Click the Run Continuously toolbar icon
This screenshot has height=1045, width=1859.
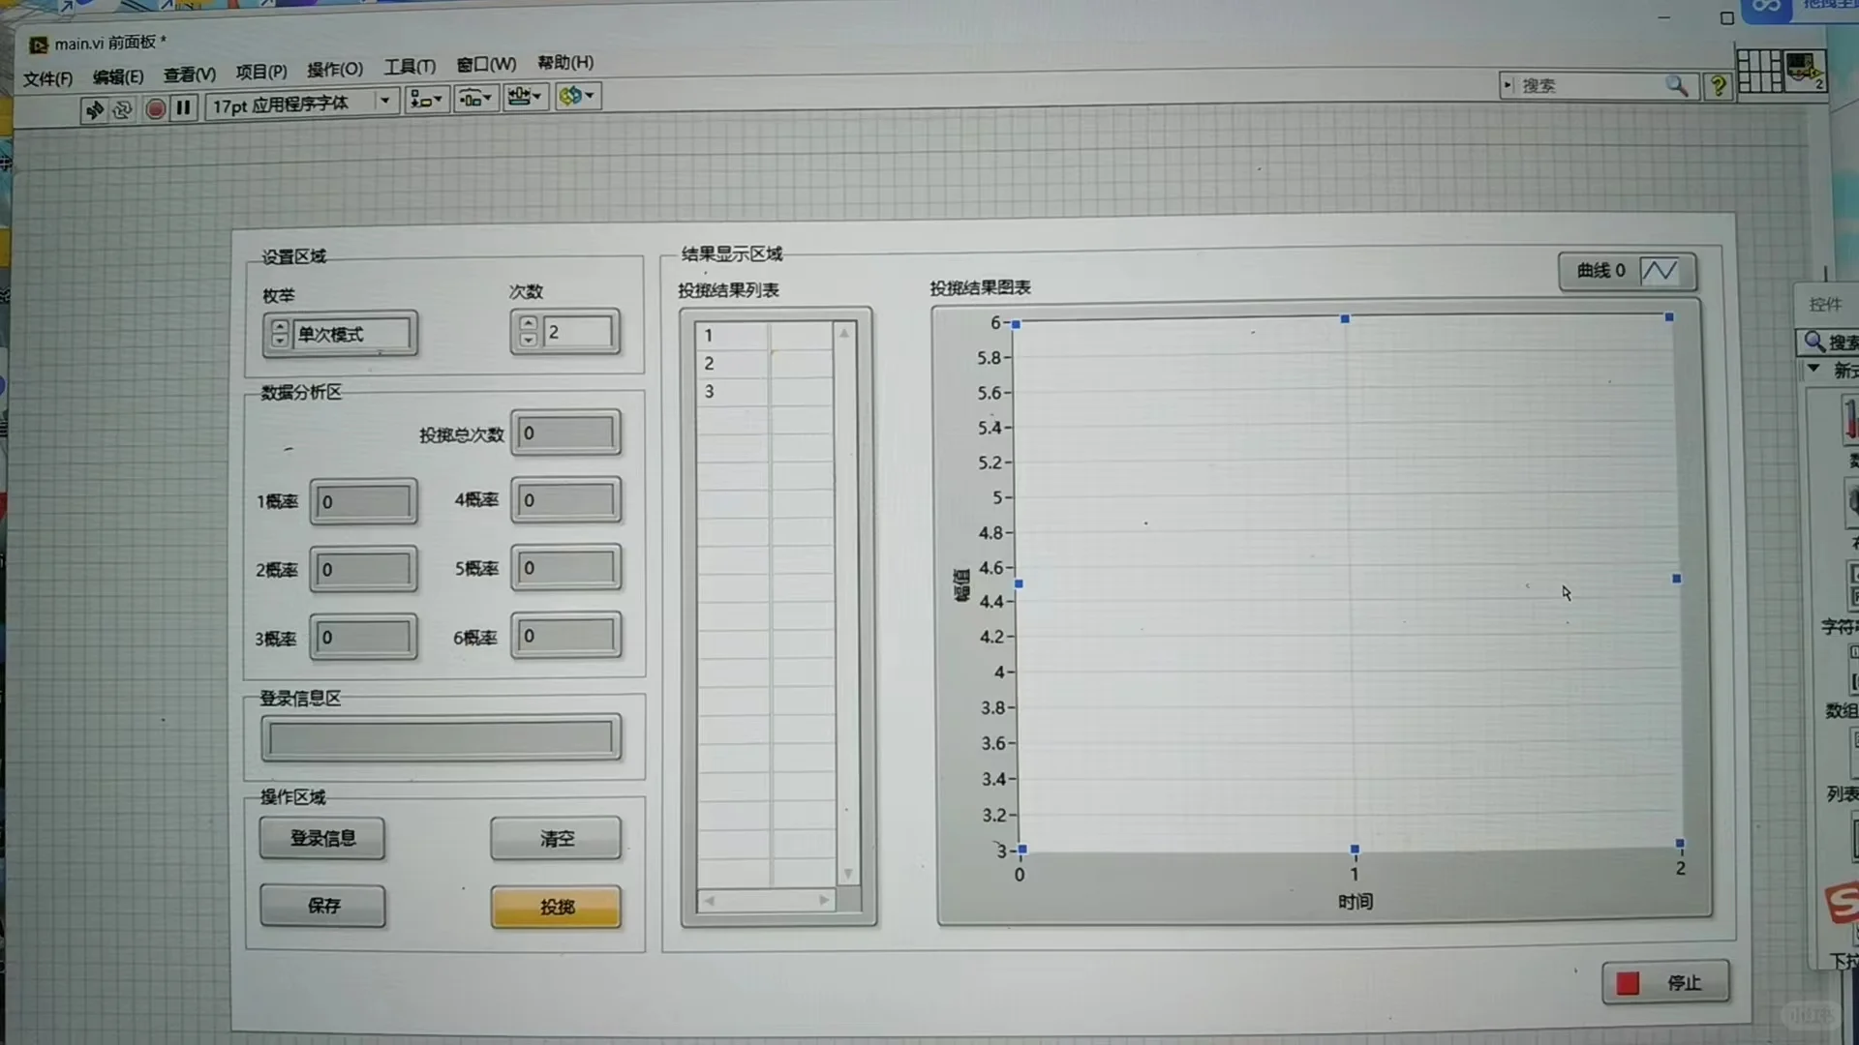pyautogui.click(x=121, y=109)
